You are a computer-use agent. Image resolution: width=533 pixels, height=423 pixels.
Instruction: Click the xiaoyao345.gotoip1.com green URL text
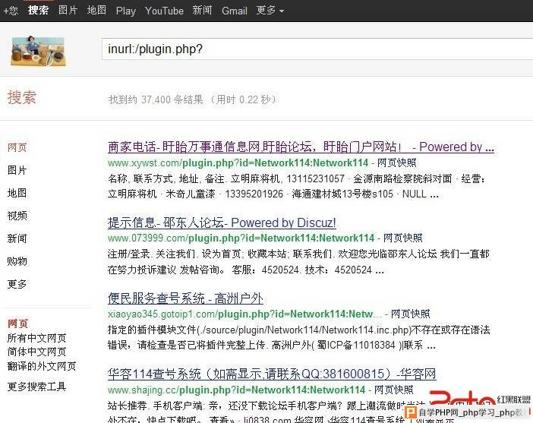(x=244, y=314)
